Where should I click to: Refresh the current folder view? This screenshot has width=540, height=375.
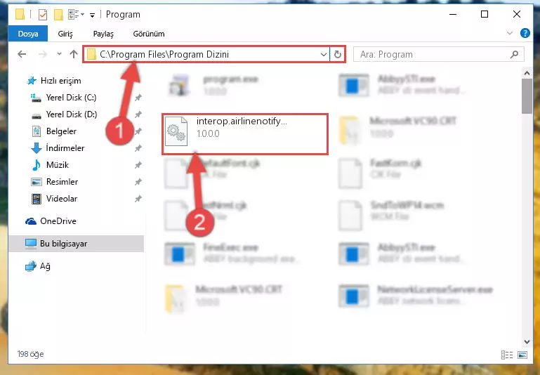pyautogui.click(x=338, y=54)
